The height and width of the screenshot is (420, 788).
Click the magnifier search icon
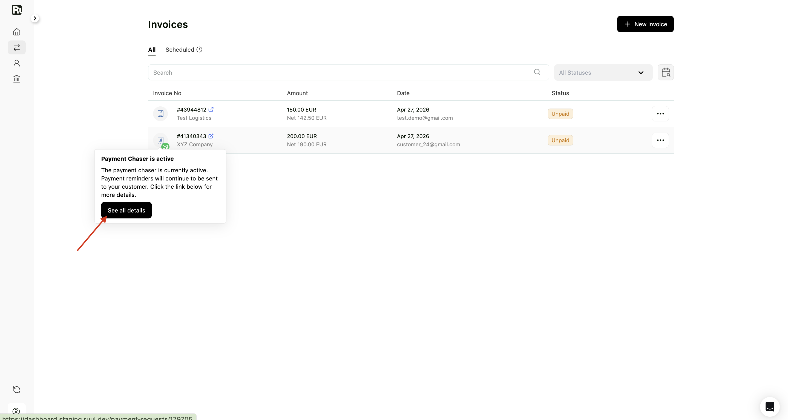[x=537, y=72]
